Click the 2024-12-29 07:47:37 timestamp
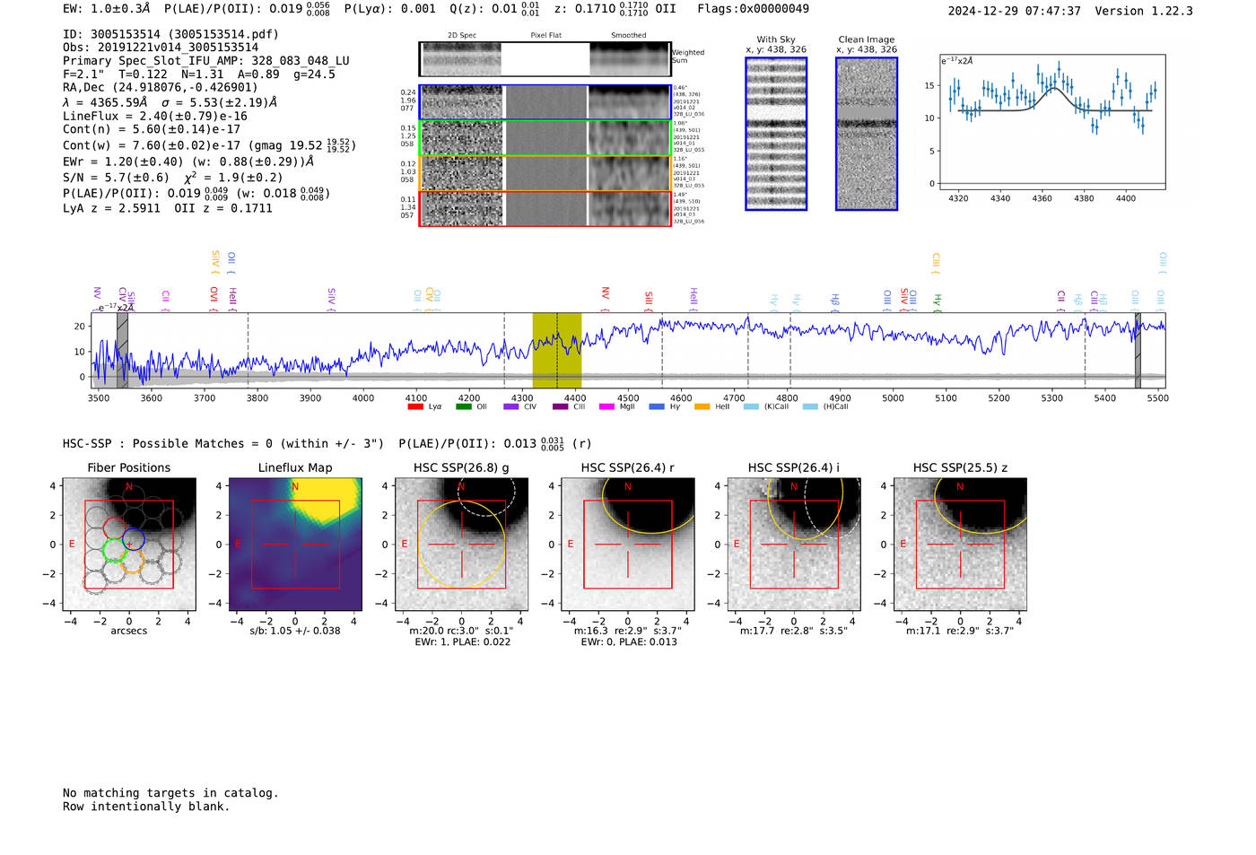 click(x=1015, y=11)
